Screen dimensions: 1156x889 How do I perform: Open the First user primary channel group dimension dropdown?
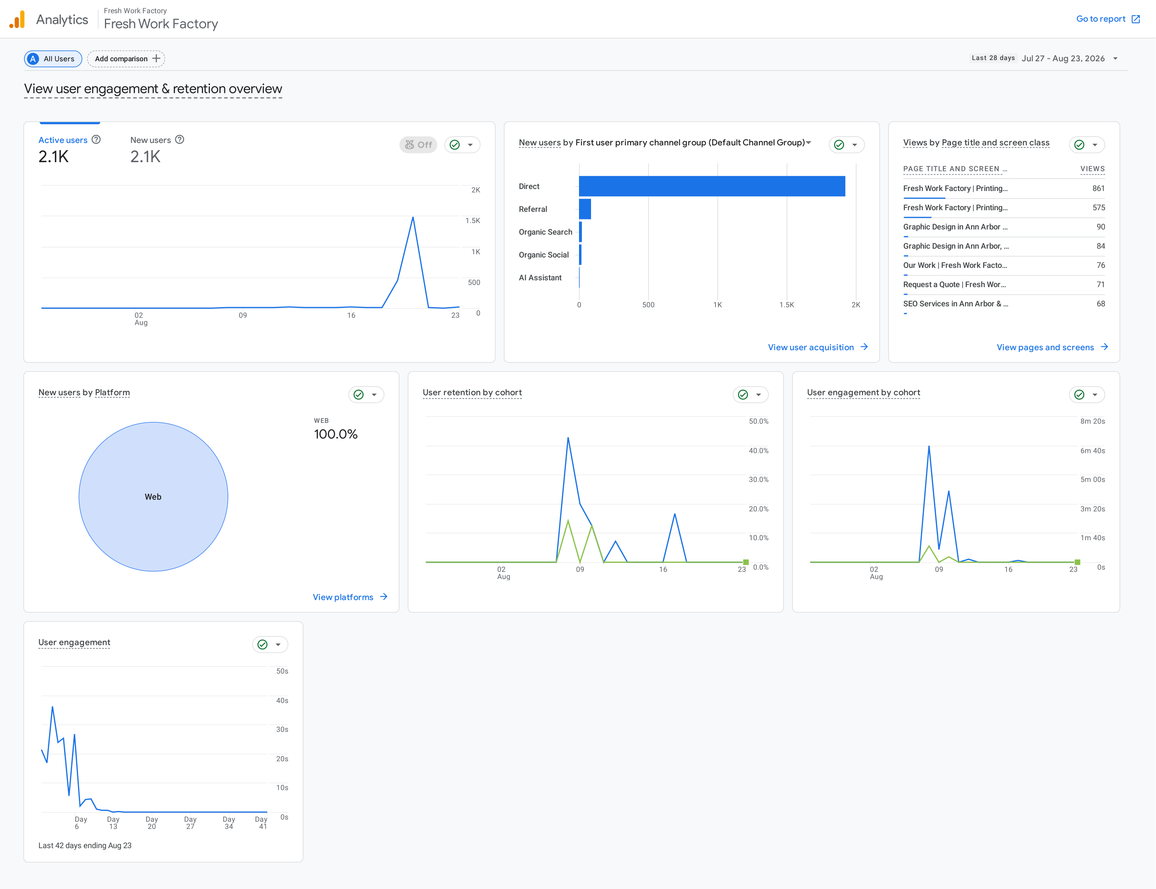click(x=808, y=142)
